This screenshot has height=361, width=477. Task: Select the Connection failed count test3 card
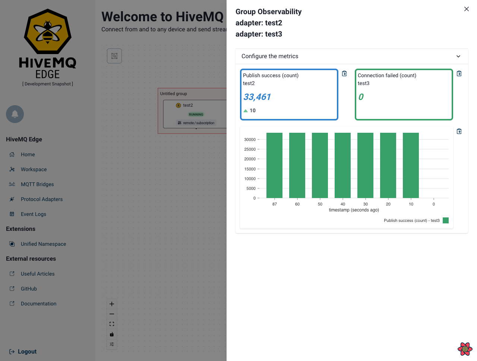404,95
